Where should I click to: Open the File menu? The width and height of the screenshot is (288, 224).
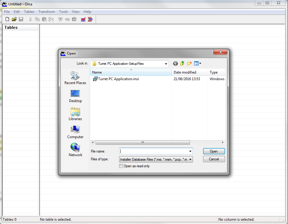pyautogui.click(x=7, y=12)
